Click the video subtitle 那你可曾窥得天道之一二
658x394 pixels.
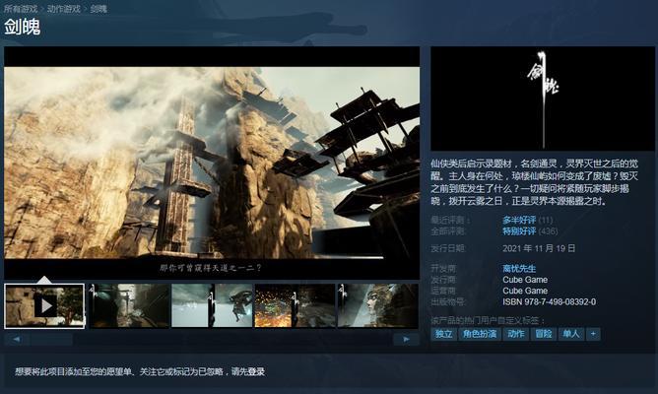pos(211,268)
